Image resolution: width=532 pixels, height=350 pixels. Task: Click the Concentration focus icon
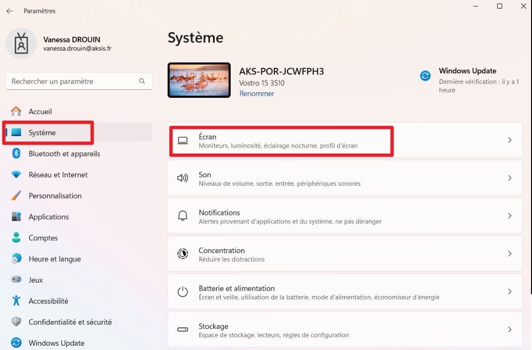click(x=182, y=254)
